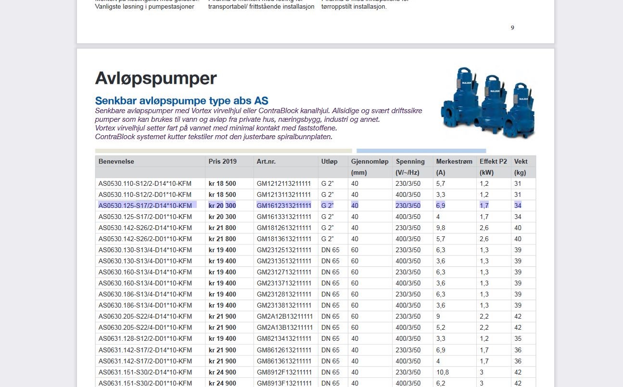
Task: Click the highlighted weight value 34
Action: [518, 206]
